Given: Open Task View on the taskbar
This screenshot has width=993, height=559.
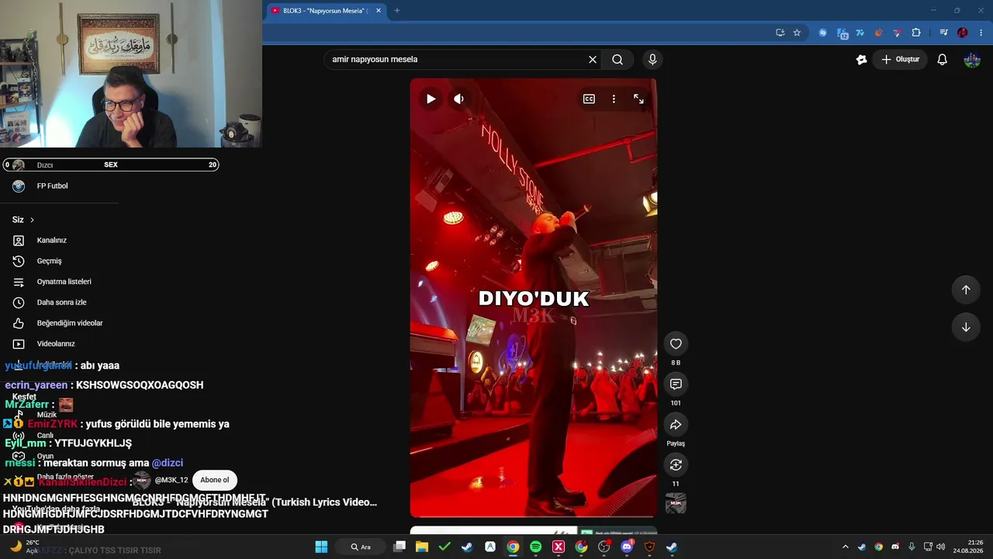Looking at the screenshot, I should (400, 547).
